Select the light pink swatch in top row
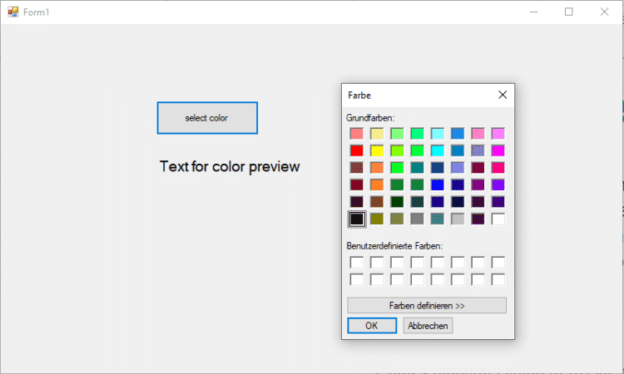Image resolution: width=624 pixels, height=374 pixels. click(478, 134)
